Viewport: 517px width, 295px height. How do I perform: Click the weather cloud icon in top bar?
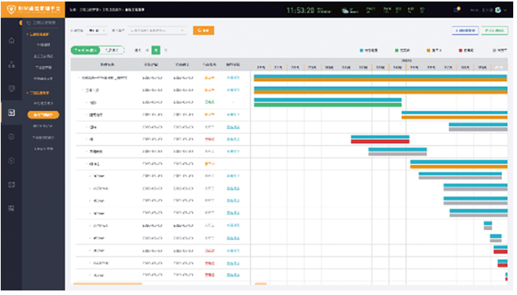[345, 11]
